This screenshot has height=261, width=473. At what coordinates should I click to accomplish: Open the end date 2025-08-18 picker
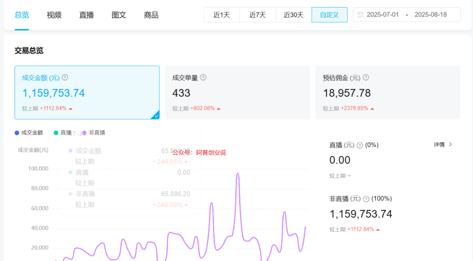coord(431,15)
